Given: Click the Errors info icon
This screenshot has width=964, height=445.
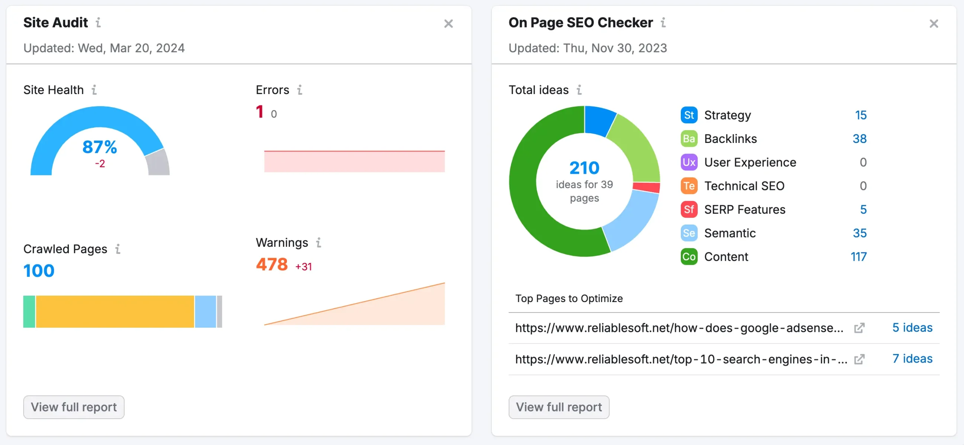Looking at the screenshot, I should coord(300,90).
